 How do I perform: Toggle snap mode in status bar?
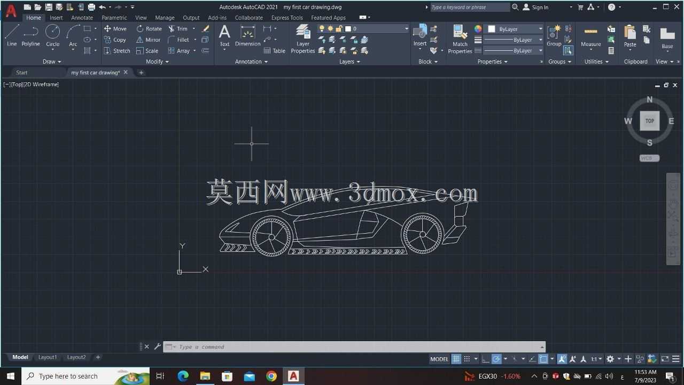coord(467,359)
